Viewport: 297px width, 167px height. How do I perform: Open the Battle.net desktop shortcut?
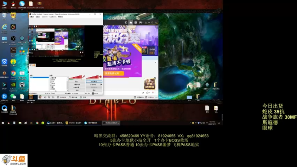(4, 97)
